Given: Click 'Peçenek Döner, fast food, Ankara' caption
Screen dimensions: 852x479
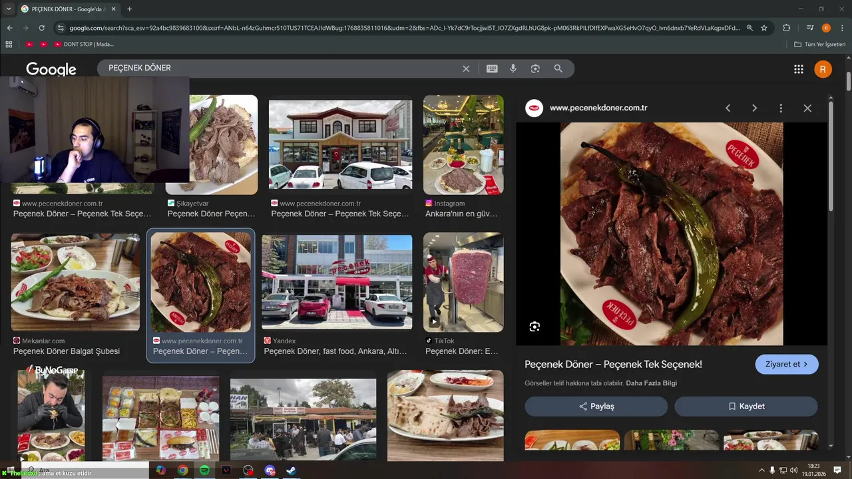Looking at the screenshot, I should pyautogui.click(x=335, y=351).
